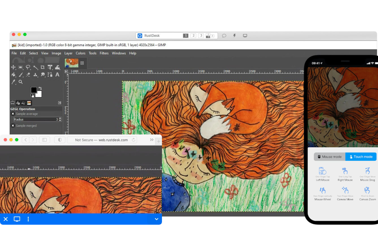
Task: Open ruler corner image menu arrow
Action: pos(66,72)
